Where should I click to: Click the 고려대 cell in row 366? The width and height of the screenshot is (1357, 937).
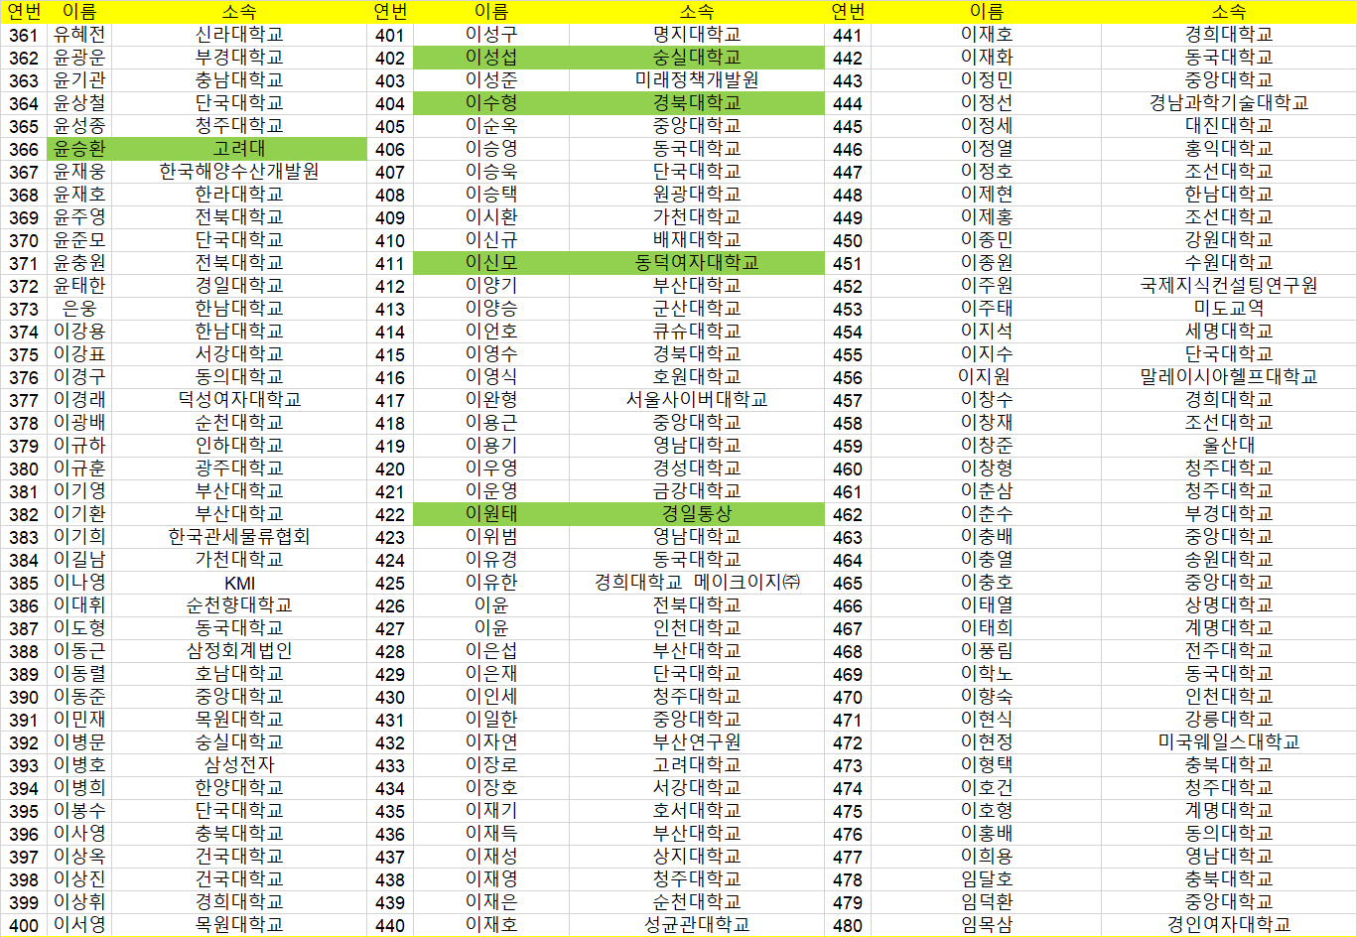[x=238, y=149]
